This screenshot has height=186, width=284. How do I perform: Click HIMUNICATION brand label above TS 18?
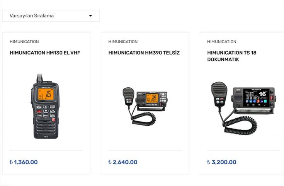(222, 42)
